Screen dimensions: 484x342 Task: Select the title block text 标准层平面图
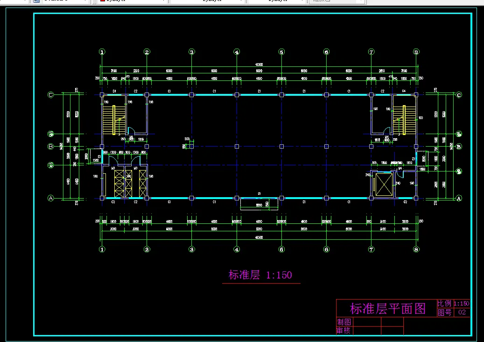pos(388,308)
